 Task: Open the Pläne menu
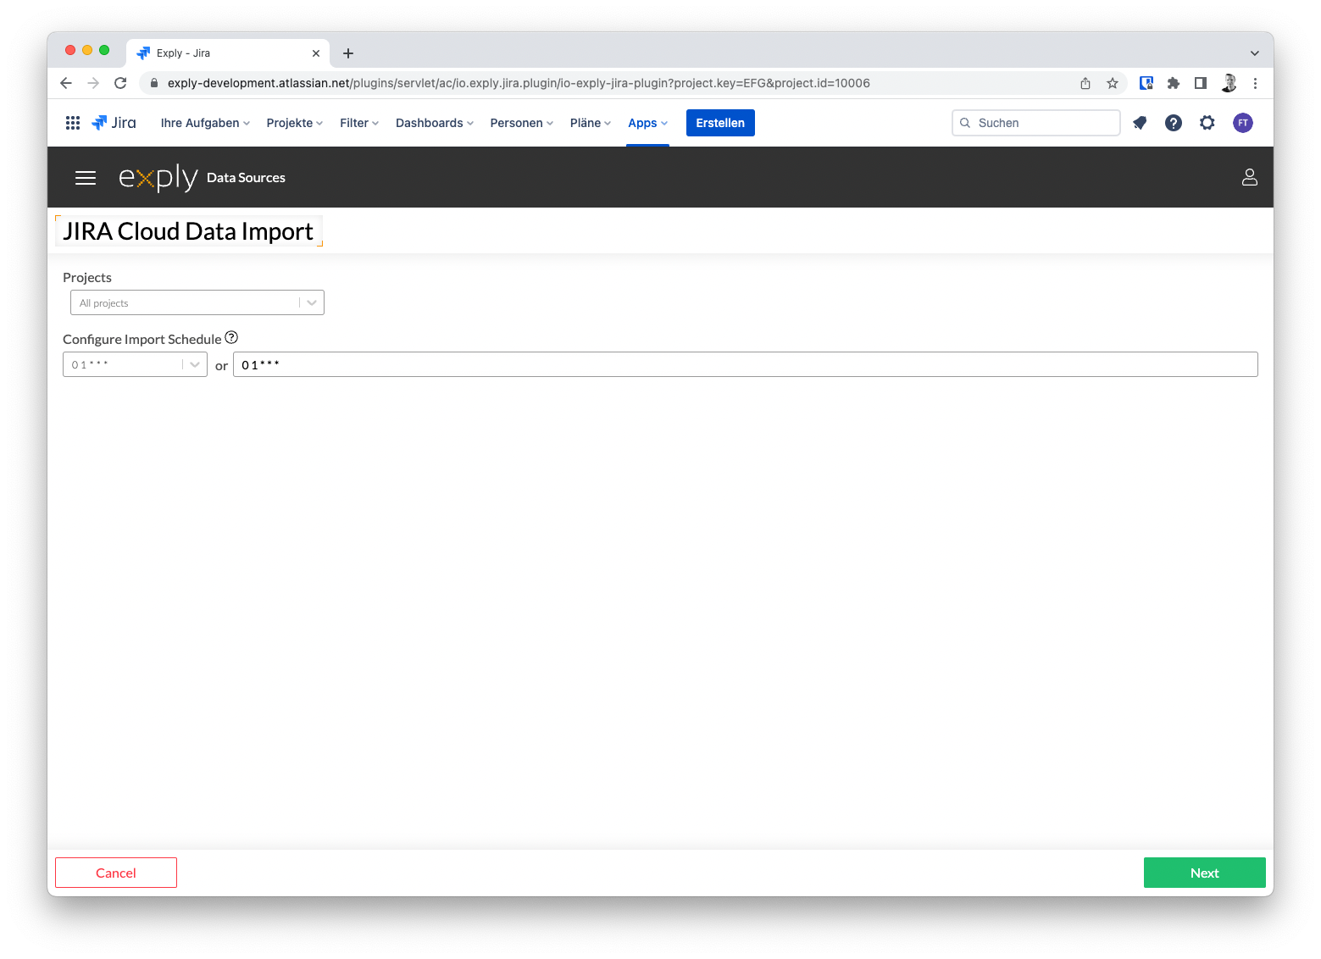pyautogui.click(x=591, y=123)
